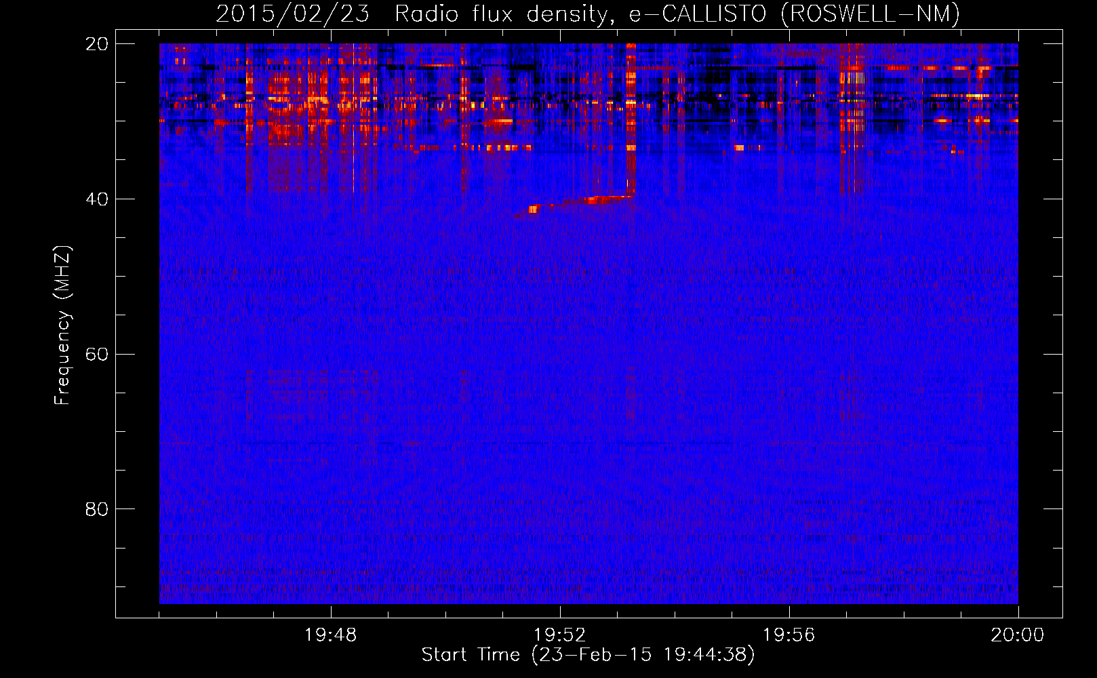1097x678 pixels.
Task: Click the 60 MHz frequency tick label
Action: (x=97, y=355)
